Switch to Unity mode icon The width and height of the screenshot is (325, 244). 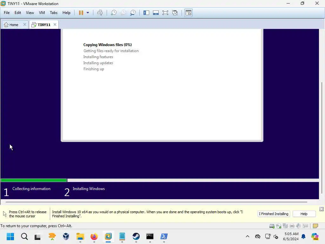coord(175,13)
